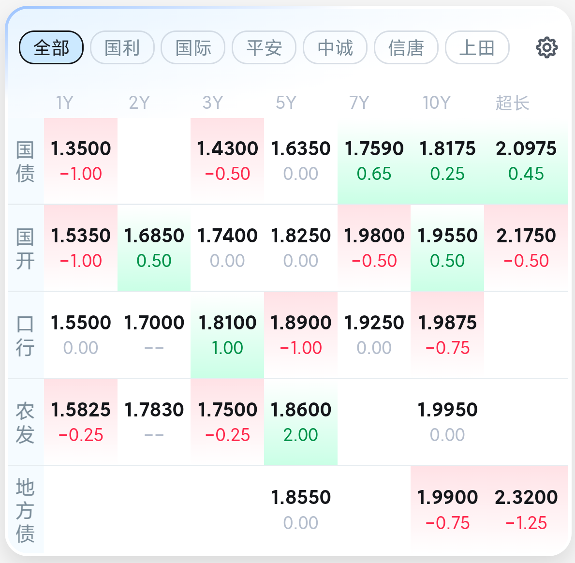Open the settings gear icon
Viewport: 575px width, 563px height.
pos(546,47)
